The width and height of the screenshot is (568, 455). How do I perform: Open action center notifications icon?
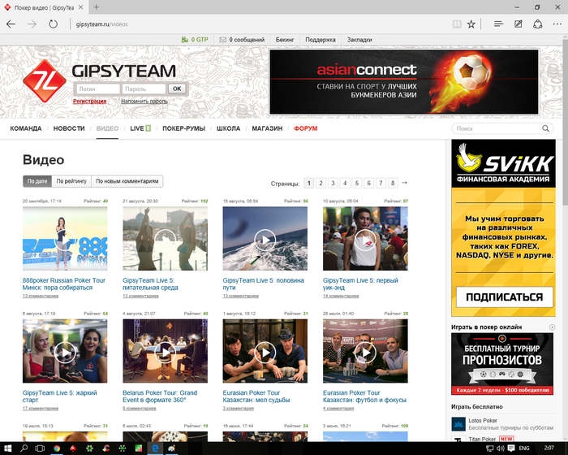coord(511,448)
